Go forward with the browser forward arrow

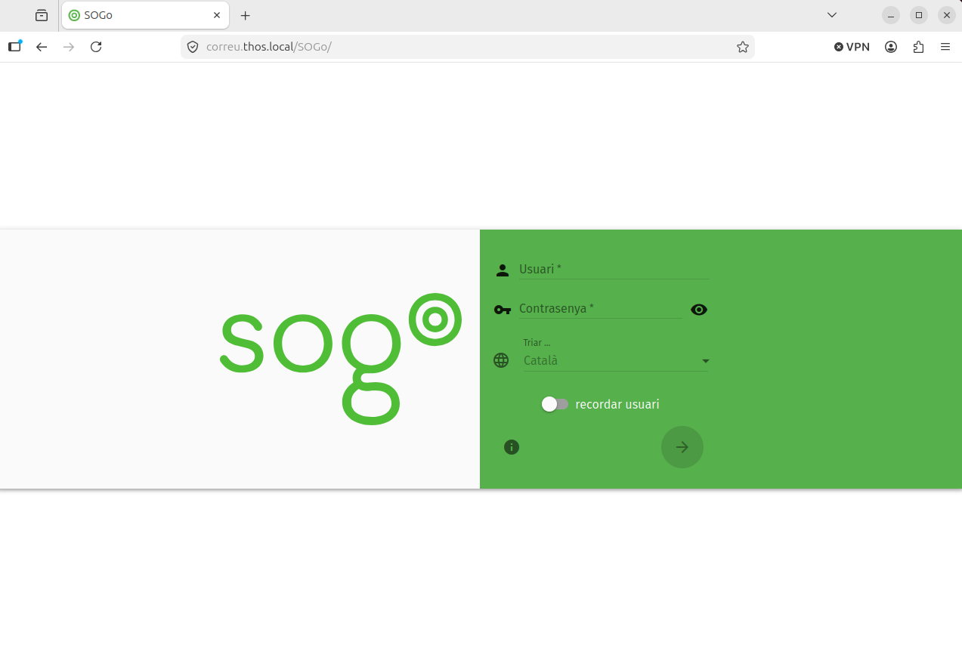69,47
